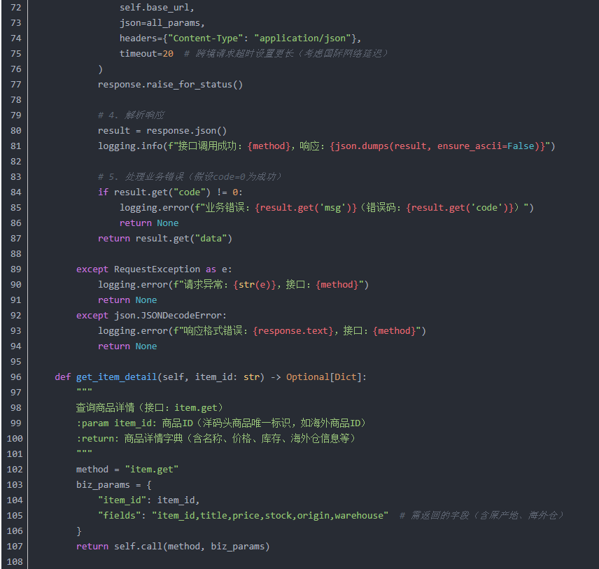
Task: Click the self.call(method, biz_params) return statement
Action: (x=192, y=547)
